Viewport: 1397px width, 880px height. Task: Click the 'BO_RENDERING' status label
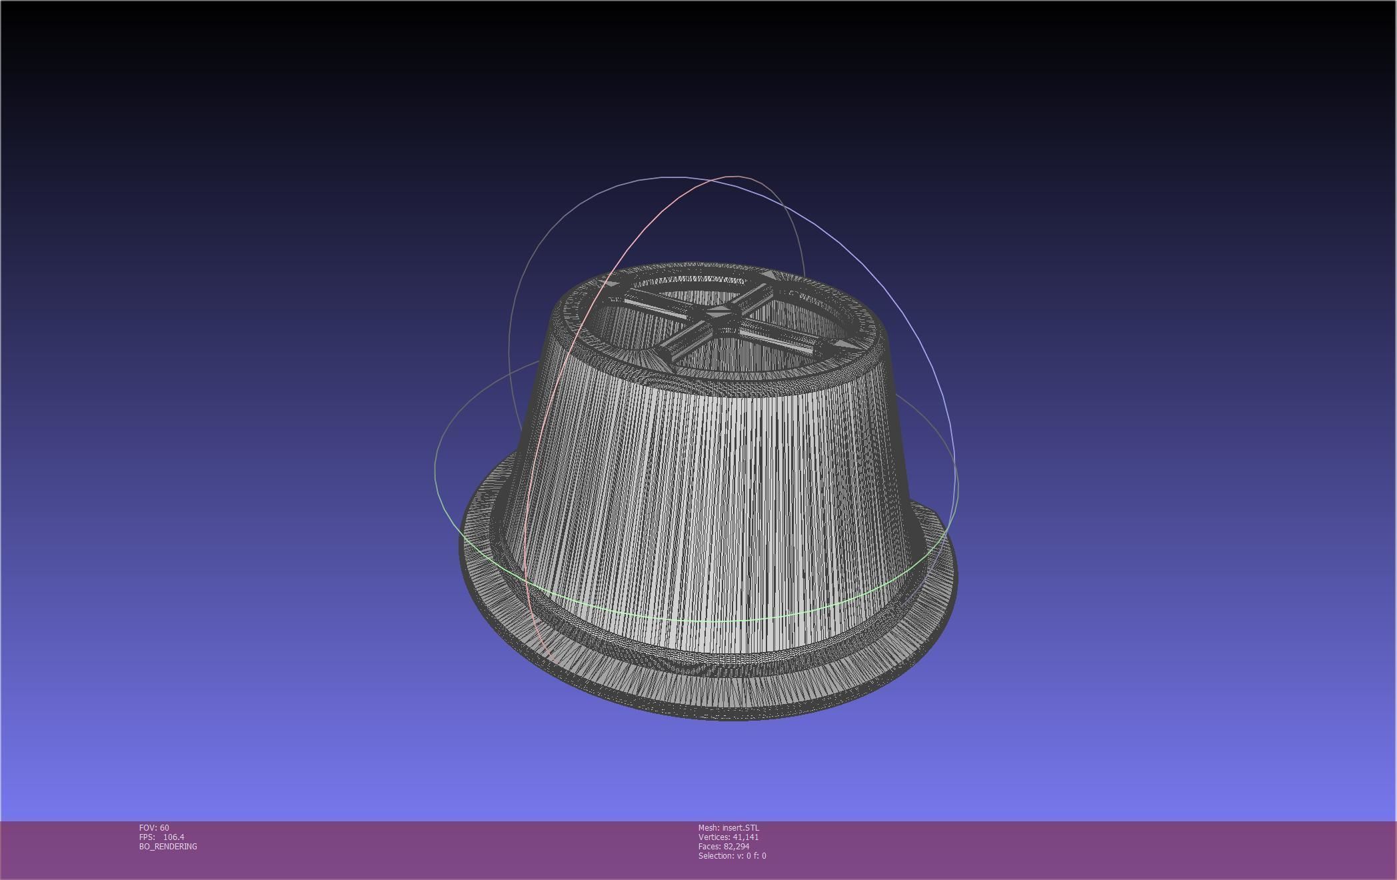click(168, 846)
